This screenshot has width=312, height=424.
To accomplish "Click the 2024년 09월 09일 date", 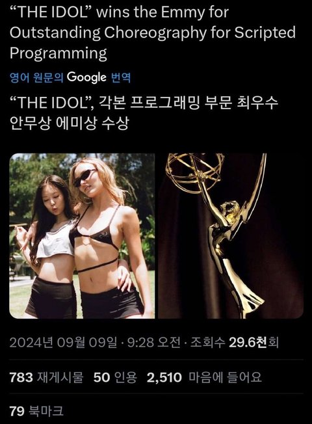I will (x=63, y=342).
